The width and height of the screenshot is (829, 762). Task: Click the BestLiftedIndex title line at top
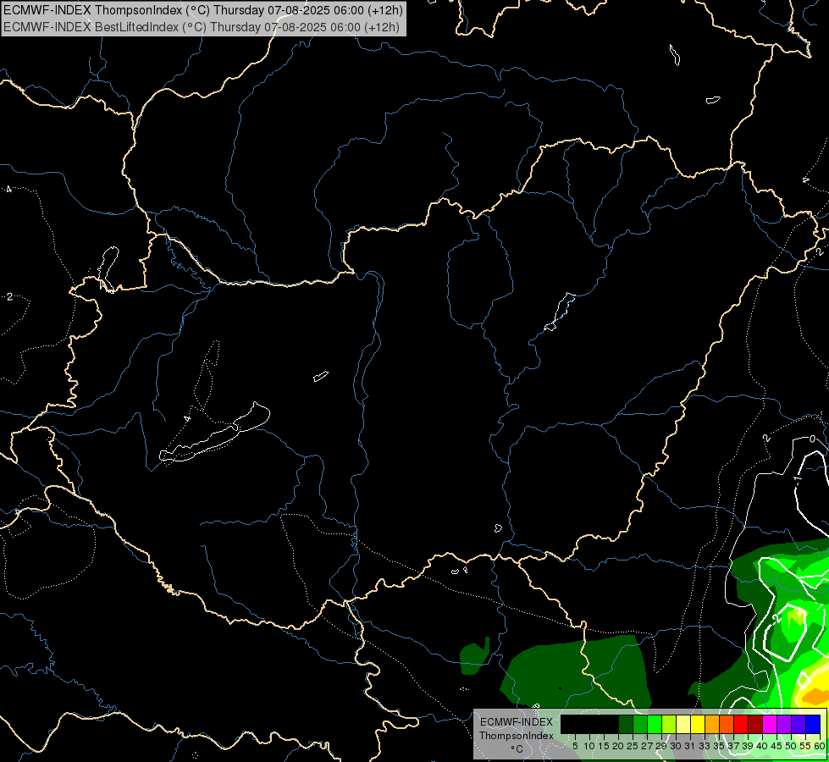pyautogui.click(x=202, y=27)
